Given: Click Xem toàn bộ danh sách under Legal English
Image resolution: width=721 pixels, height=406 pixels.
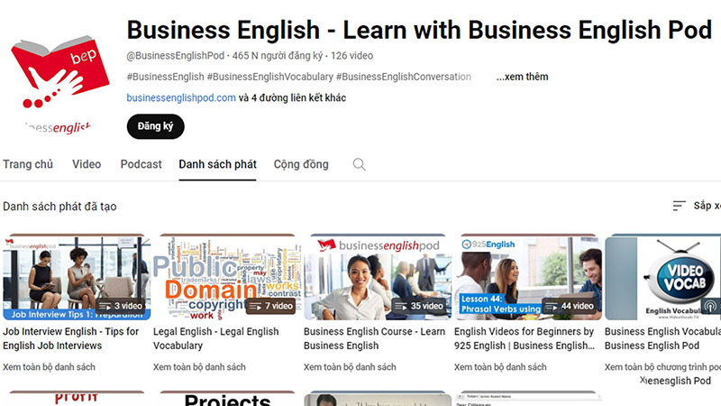Looking at the screenshot, I should tap(199, 367).
